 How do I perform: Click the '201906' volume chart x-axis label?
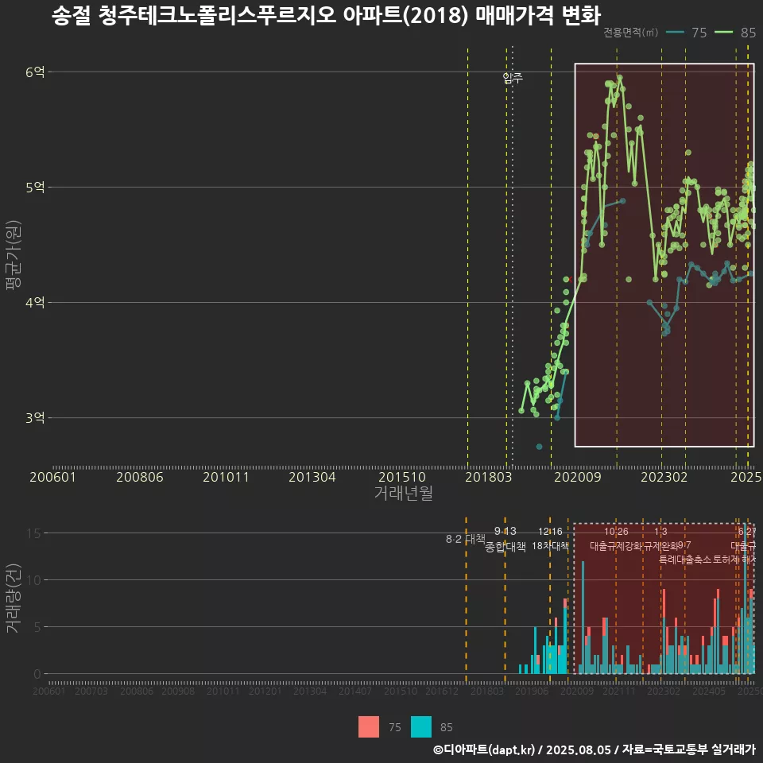[532, 691]
